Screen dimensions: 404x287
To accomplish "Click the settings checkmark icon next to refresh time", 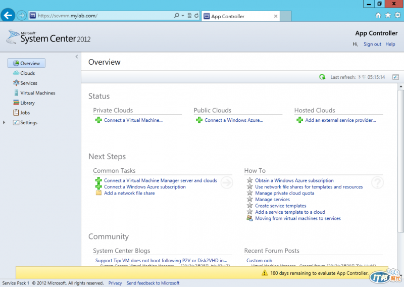I will click(395, 77).
